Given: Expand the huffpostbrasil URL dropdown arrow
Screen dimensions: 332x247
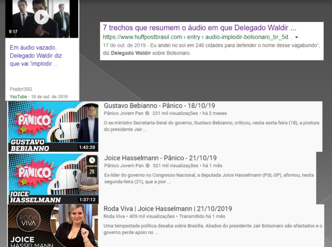Looking at the screenshot, I should 297,37.
